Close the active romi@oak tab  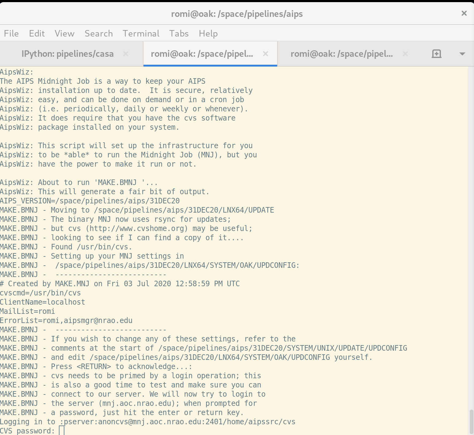point(266,54)
